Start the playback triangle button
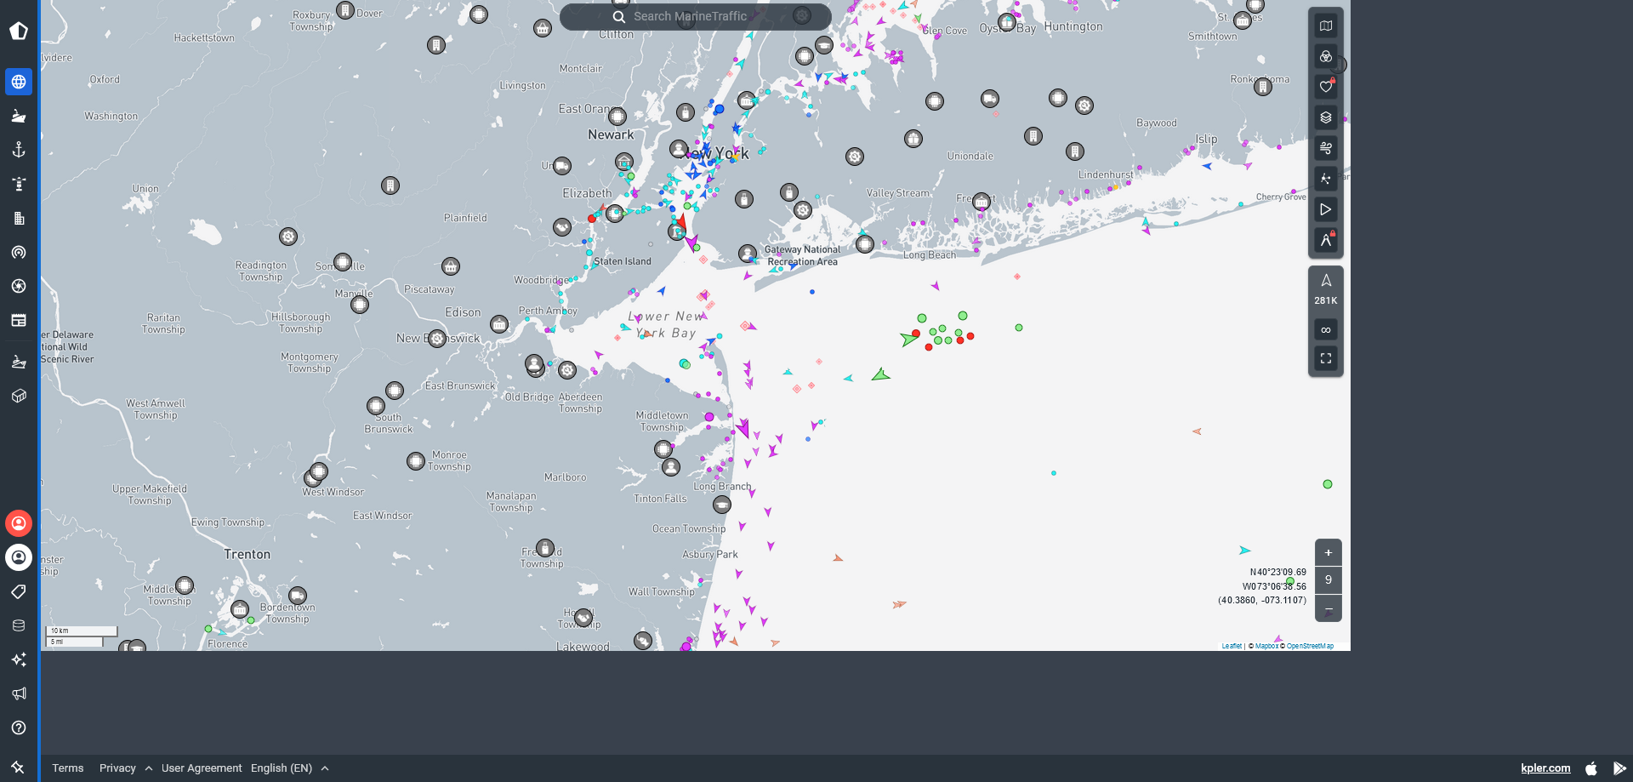1633x782 pixels. click(1326, 209)
